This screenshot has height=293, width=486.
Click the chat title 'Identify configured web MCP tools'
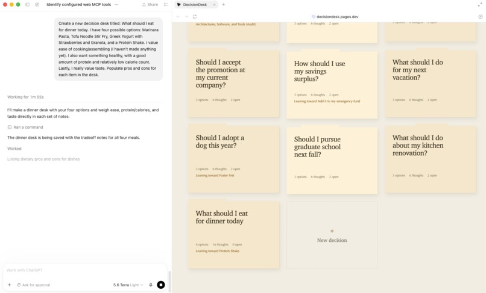(x=79, y=5)
